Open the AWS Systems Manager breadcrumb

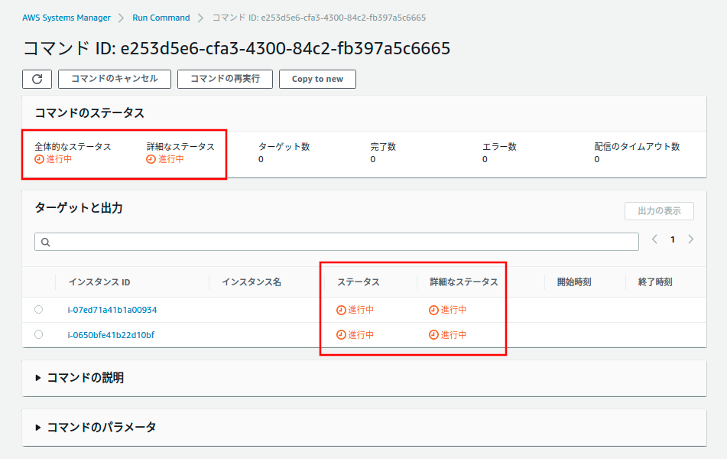[66, 17]
